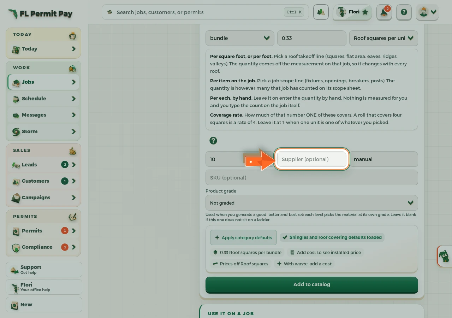This screenshot has width=452, height=318.
Task: Click the clover icon button in top bar
Action: pyautogui.click(x=321, y=12)
